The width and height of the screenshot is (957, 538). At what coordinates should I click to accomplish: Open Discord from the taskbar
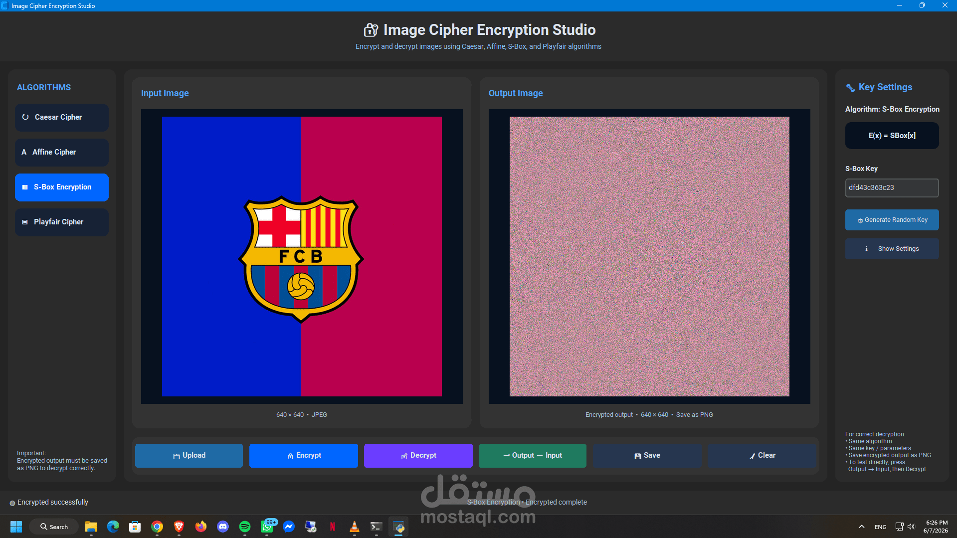click(223, 527)
